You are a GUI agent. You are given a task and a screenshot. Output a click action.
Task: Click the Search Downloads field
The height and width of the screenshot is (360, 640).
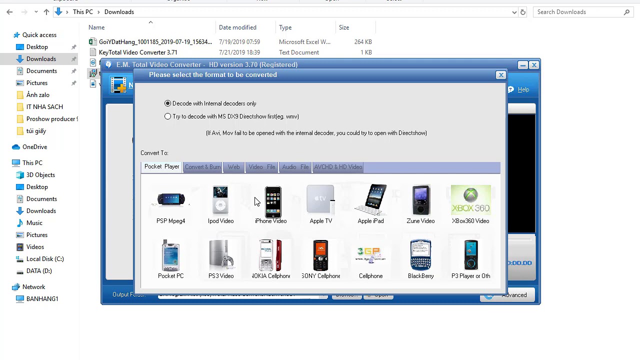coord(582,12)
